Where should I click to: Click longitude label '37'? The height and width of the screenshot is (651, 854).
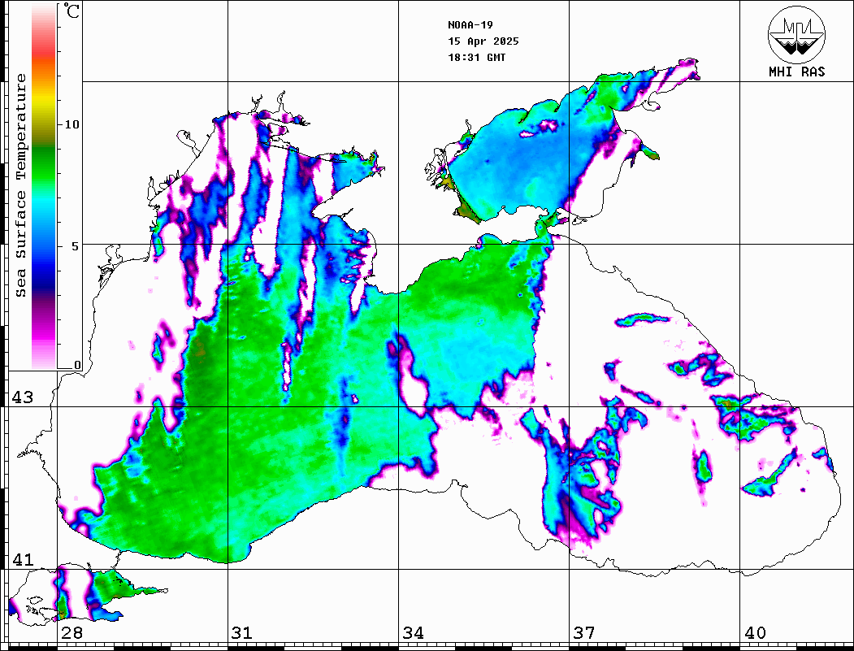(584, 633)
